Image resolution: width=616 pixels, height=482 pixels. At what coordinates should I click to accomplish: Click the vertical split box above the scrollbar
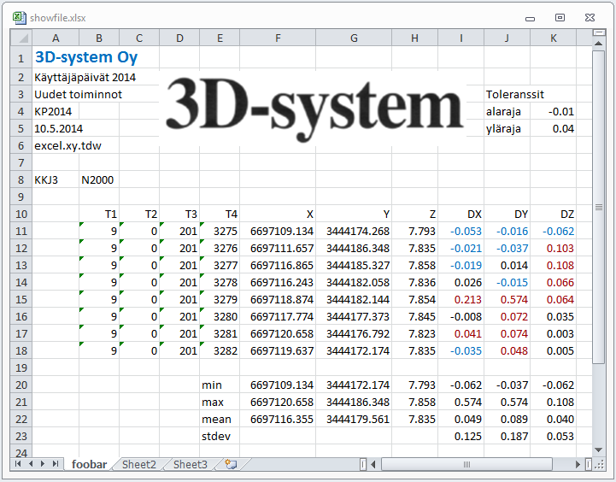pos(598,32)
